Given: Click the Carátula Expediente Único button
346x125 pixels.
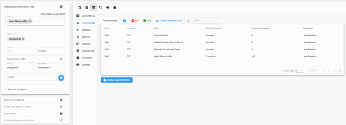Looking at the screenshot, I should coord(117,80).
